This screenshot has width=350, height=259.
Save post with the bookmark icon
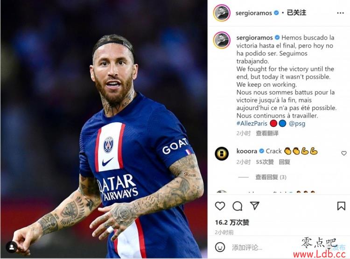click(341, 206)
